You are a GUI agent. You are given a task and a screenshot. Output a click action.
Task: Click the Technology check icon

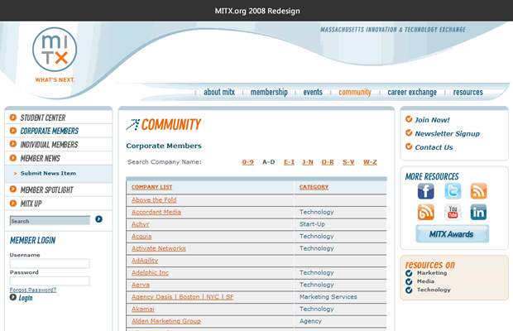pyautogui.click(x=409, y=290)
